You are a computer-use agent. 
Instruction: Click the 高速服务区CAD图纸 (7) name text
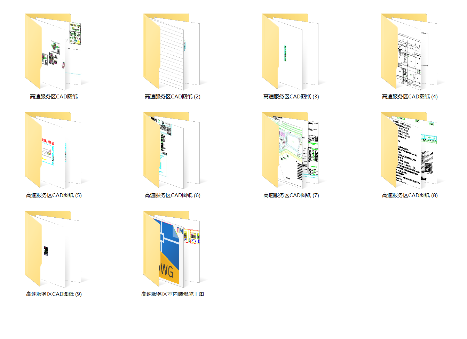tap(291, 195)
